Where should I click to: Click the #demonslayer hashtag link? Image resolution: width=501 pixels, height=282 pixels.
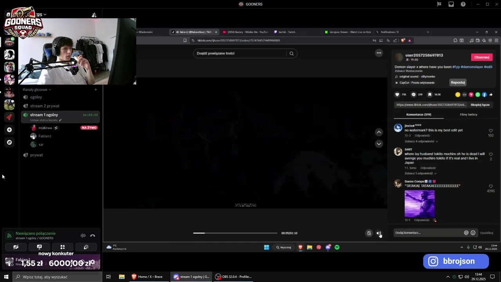[472, 67]
